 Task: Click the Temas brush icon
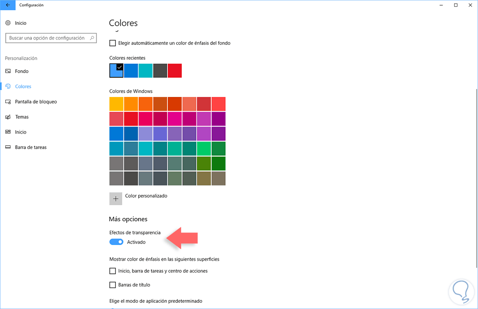8,117
